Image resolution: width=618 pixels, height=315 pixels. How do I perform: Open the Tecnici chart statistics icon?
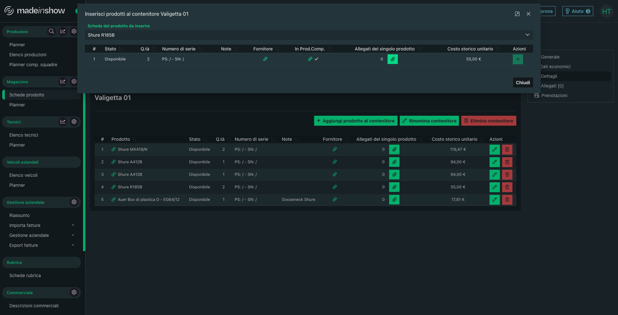pyautogui.click(x=63, y=122)
